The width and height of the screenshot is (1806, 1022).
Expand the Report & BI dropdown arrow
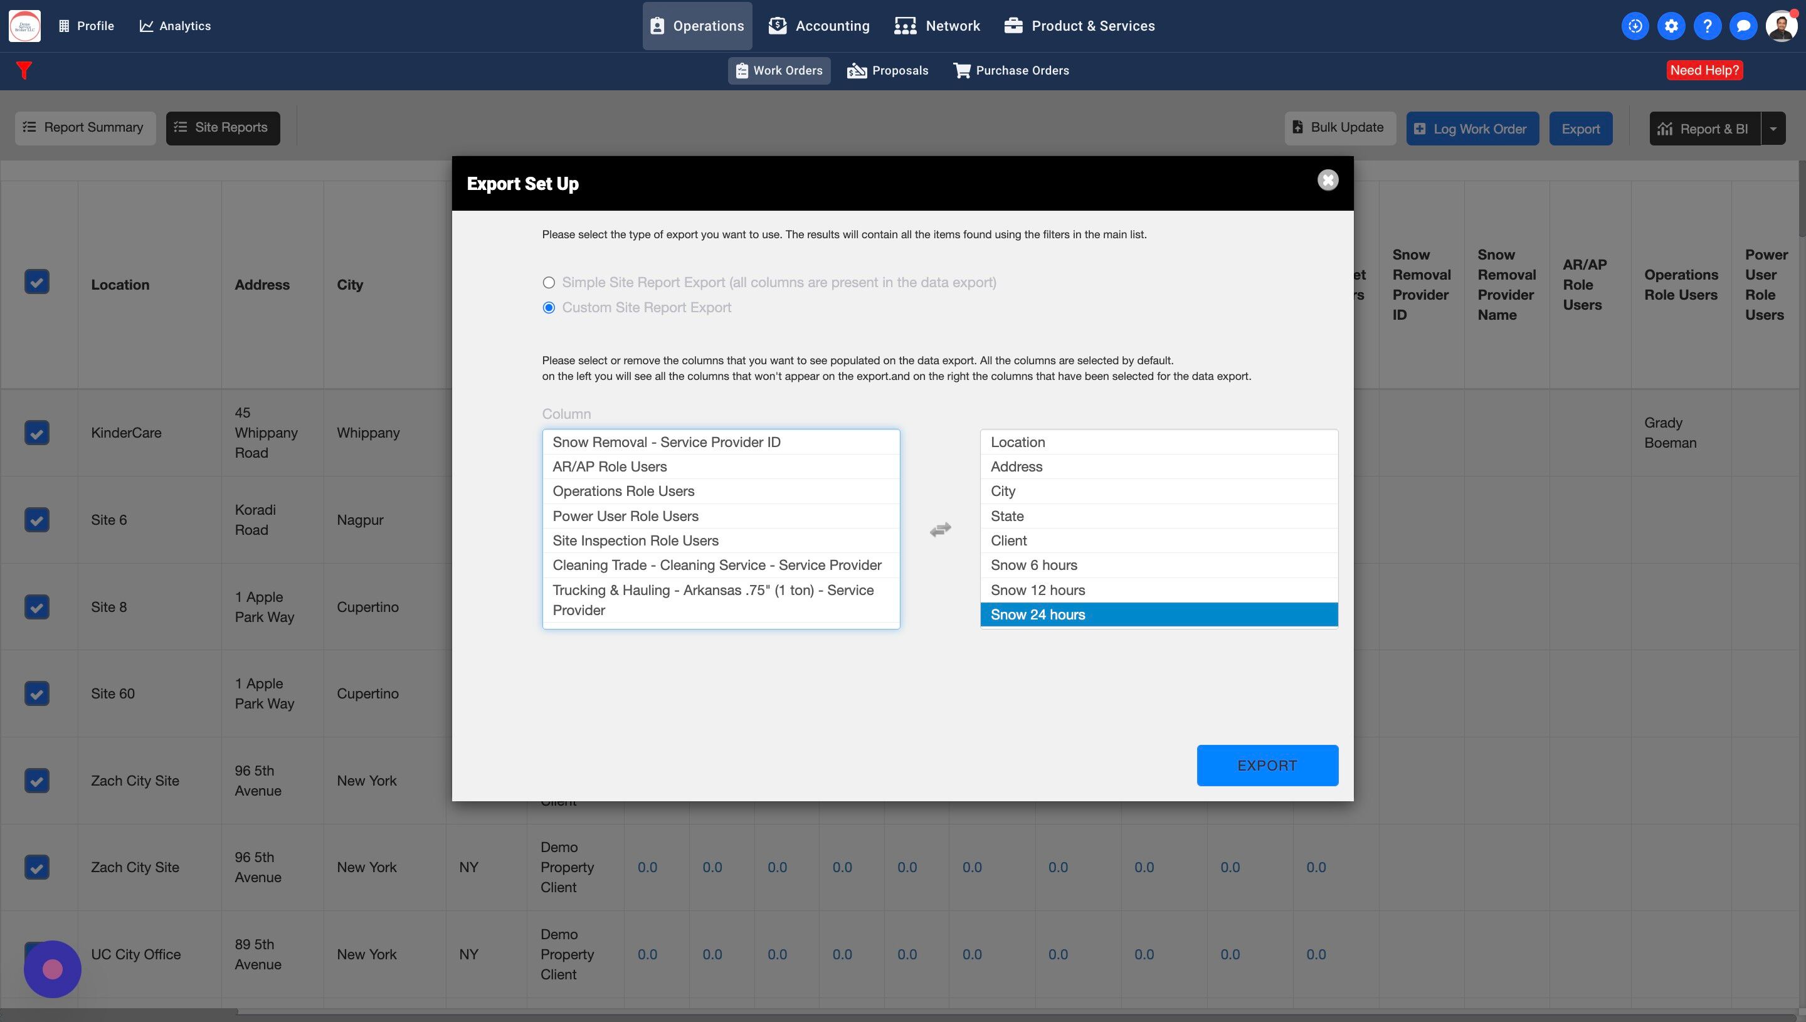click(1773, 129)
